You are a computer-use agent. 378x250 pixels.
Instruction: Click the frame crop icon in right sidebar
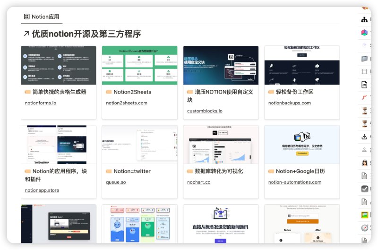[364, 72]
